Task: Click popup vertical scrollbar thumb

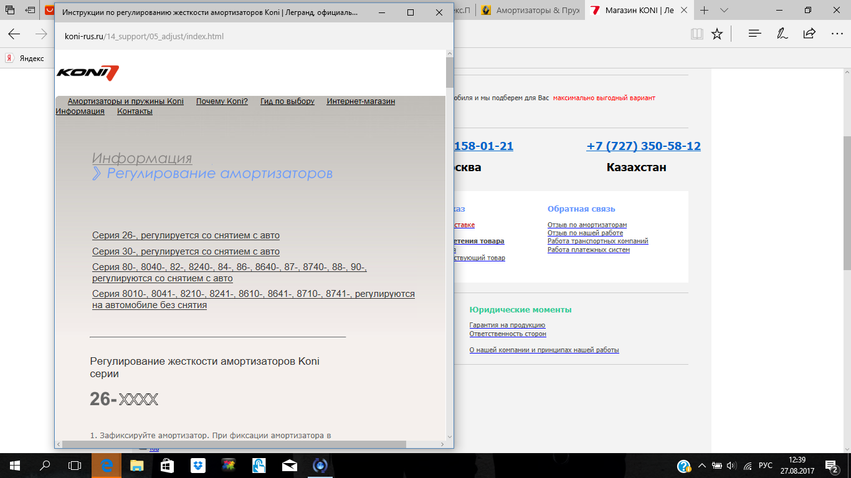Action: click(449, 73)
